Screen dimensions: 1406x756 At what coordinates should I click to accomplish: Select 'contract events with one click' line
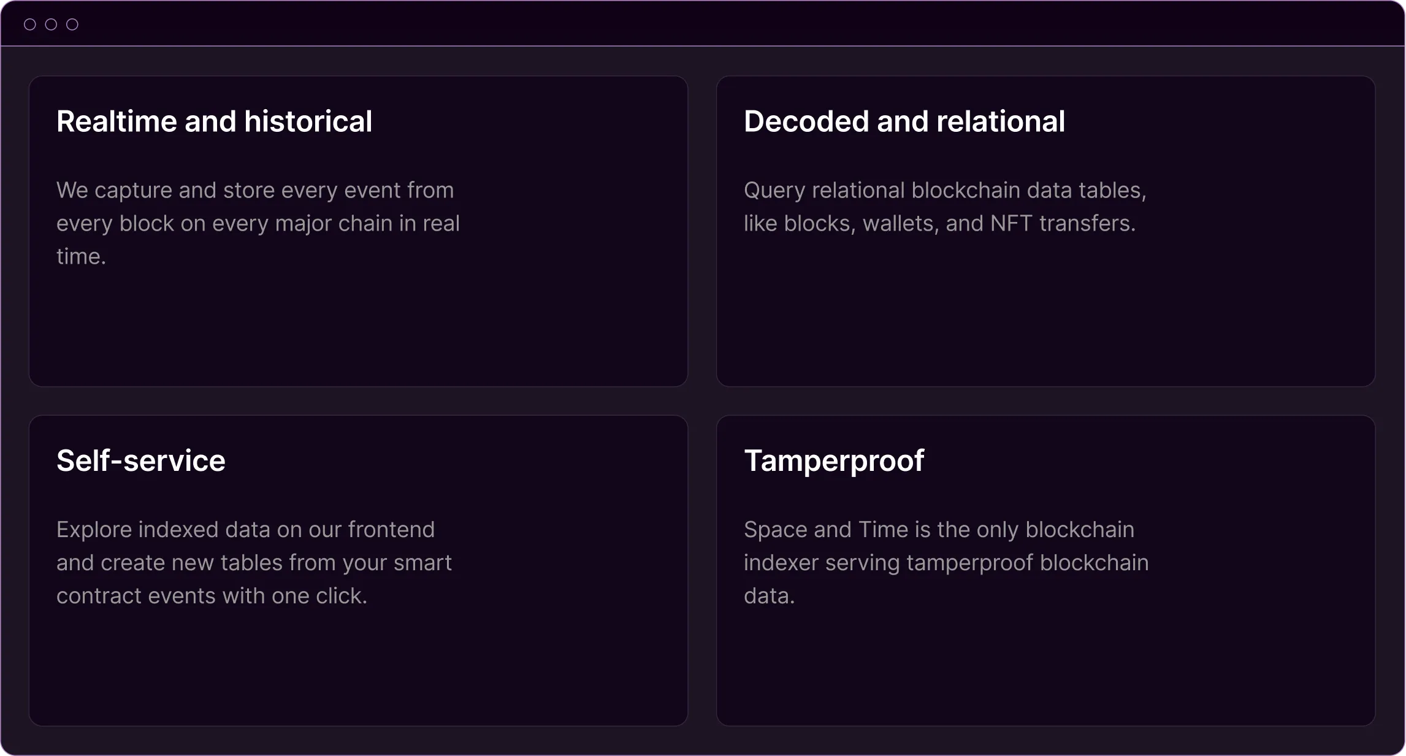[212, 596]
